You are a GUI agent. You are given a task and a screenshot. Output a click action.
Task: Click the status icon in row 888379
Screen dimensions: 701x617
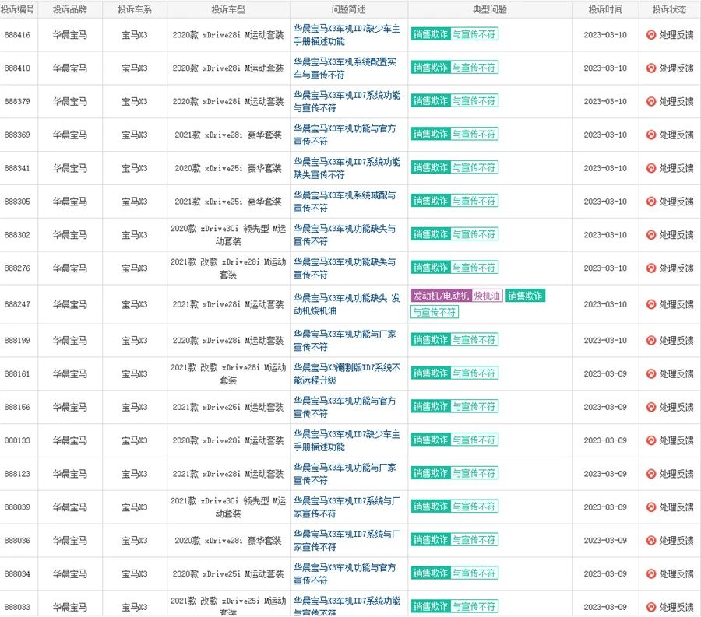coord(651,102)
